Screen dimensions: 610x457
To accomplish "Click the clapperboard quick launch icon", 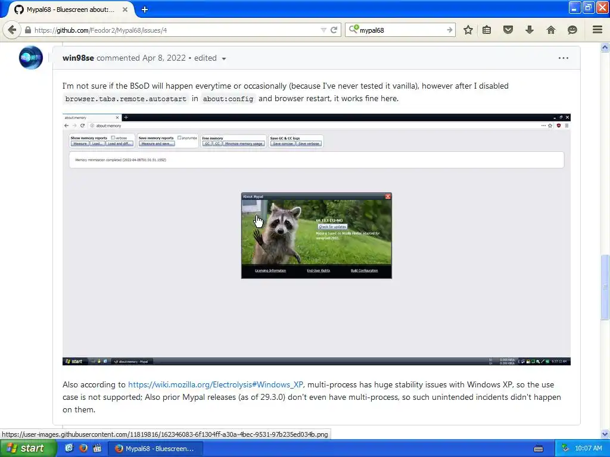I will (x=97, y=448).
